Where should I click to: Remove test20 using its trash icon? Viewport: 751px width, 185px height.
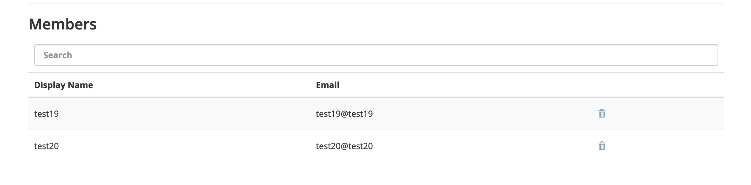[x=602, y=146]
